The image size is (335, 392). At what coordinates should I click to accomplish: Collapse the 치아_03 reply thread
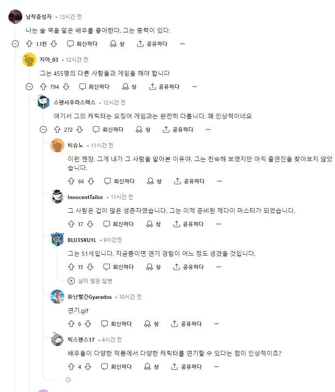click(29, 87)
